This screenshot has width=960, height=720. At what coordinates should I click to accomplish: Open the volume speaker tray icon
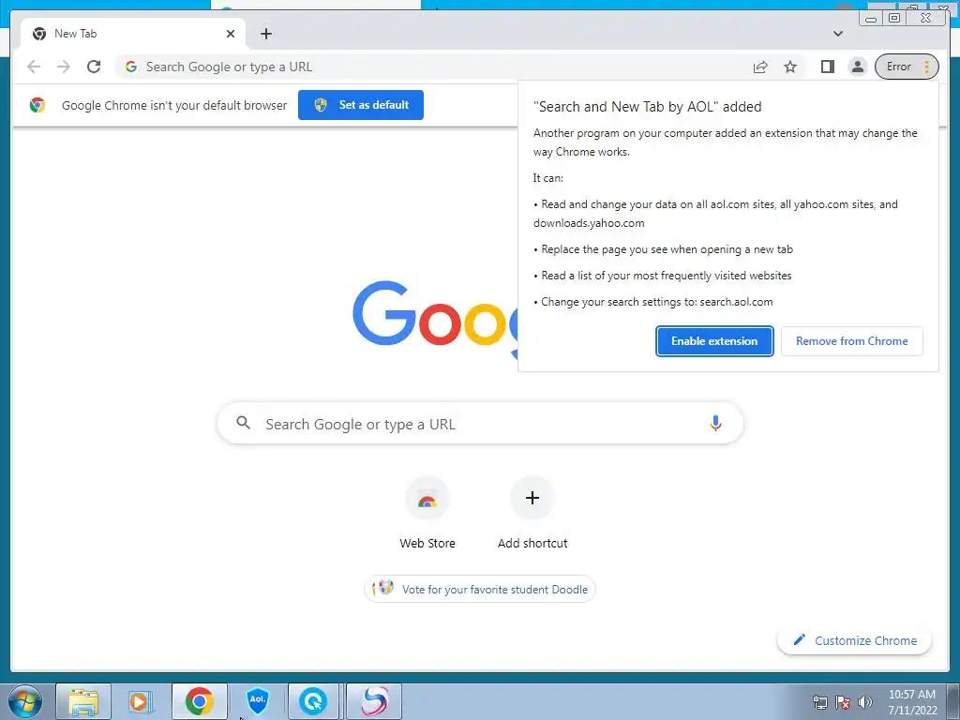[x=865, y=702]
